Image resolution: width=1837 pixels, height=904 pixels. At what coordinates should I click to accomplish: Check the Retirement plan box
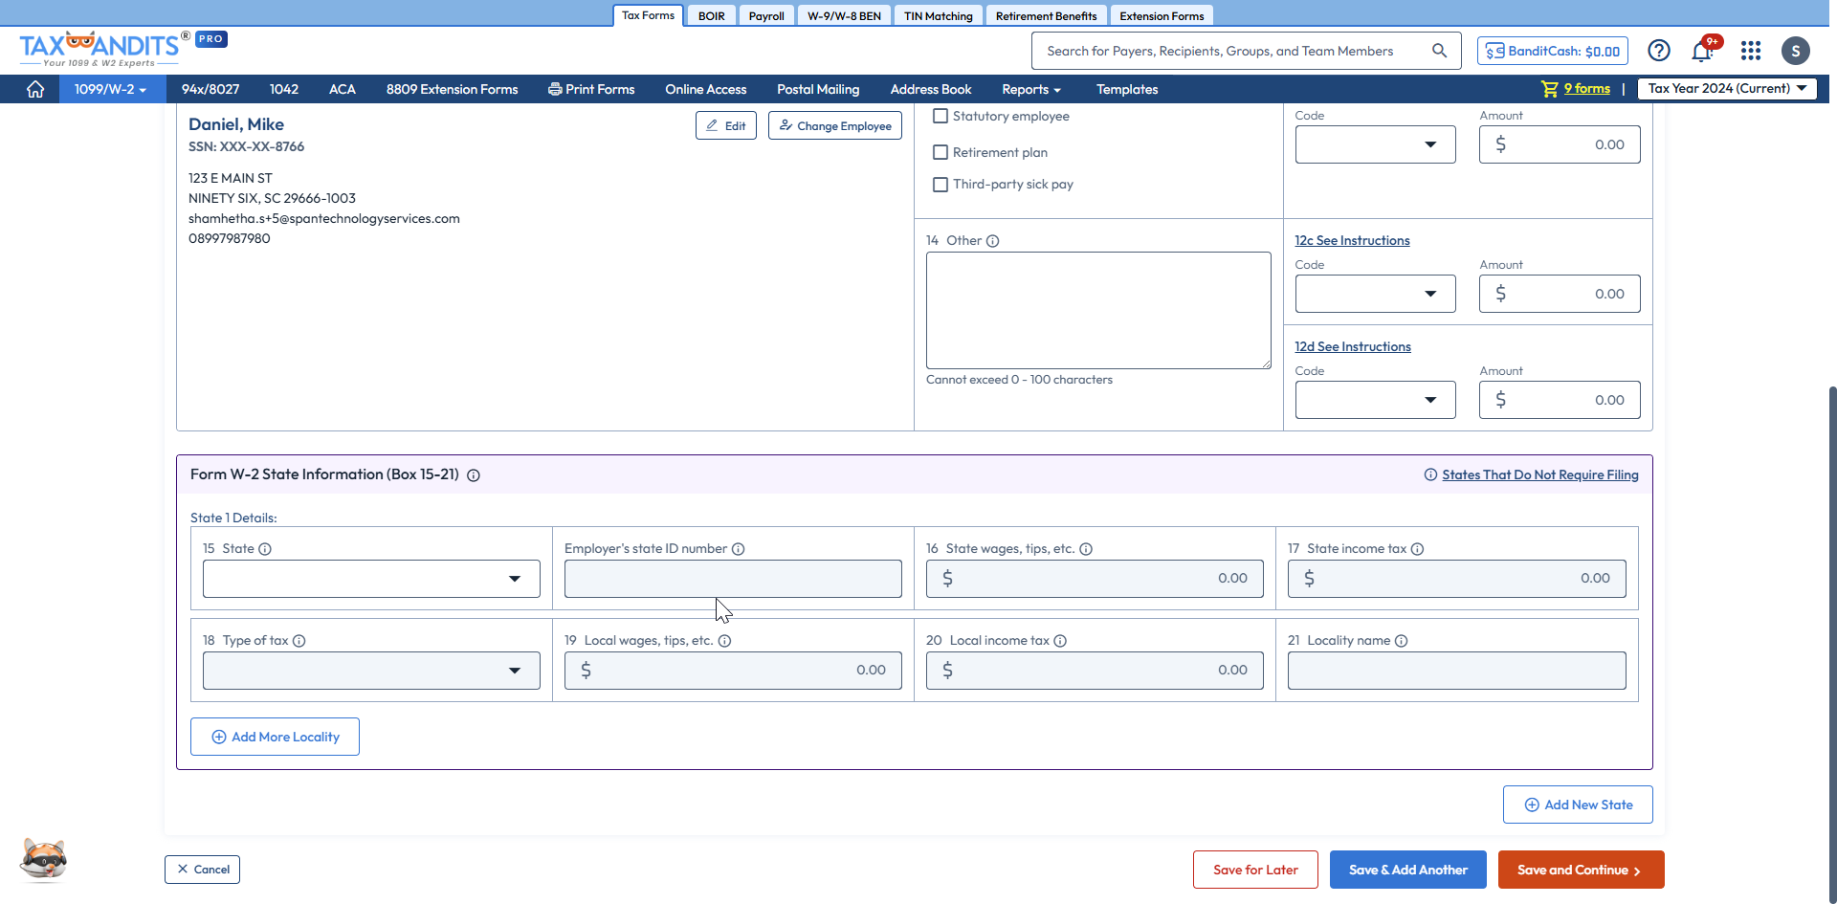(941, 152)
